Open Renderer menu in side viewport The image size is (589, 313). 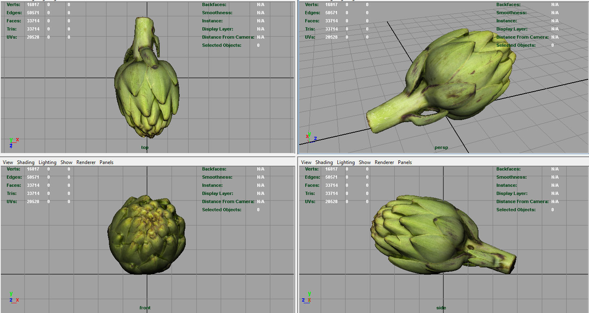point(385,162)
